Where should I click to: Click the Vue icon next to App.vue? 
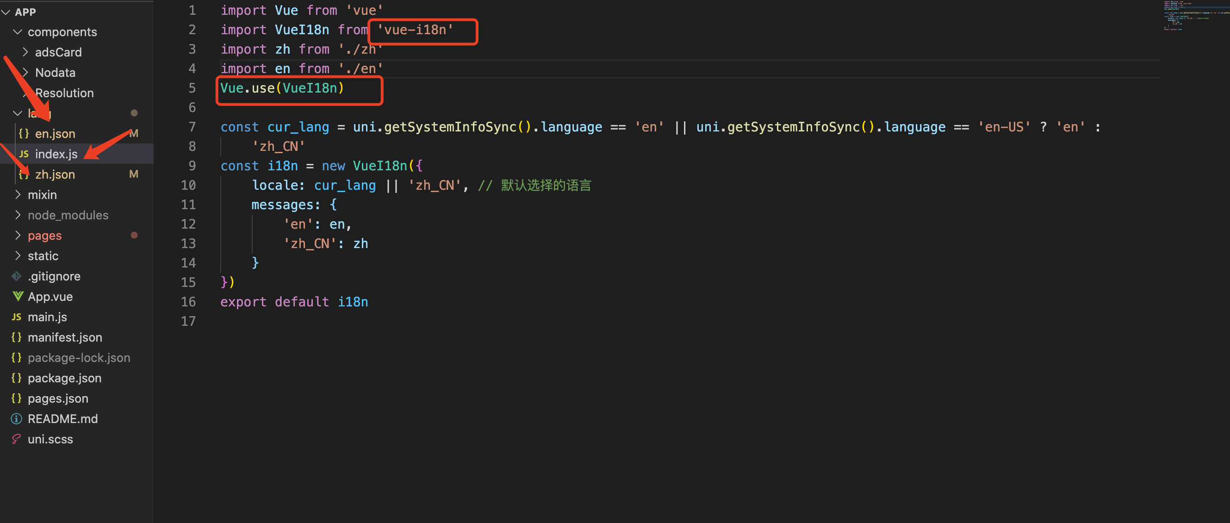[18, 297]
